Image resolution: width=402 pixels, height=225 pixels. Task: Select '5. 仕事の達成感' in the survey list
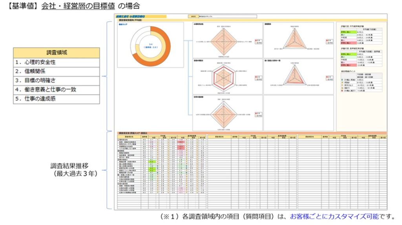(x=56, y=99)
